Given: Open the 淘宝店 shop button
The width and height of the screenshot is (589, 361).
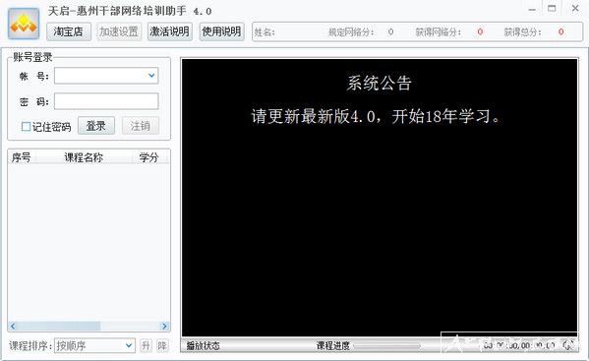Looking at the screenshot, I should point(69,31).
